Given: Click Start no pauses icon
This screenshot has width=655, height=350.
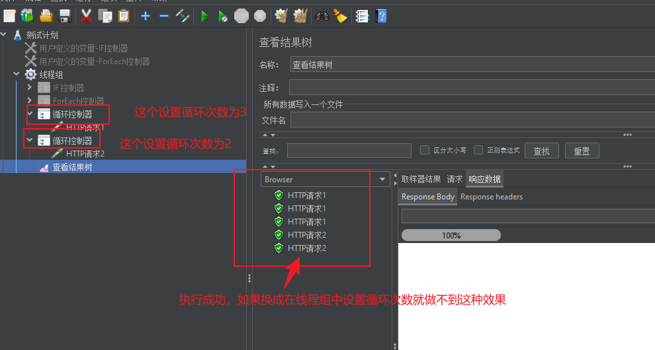Looking at the screenshot, I should click(223, 17).
